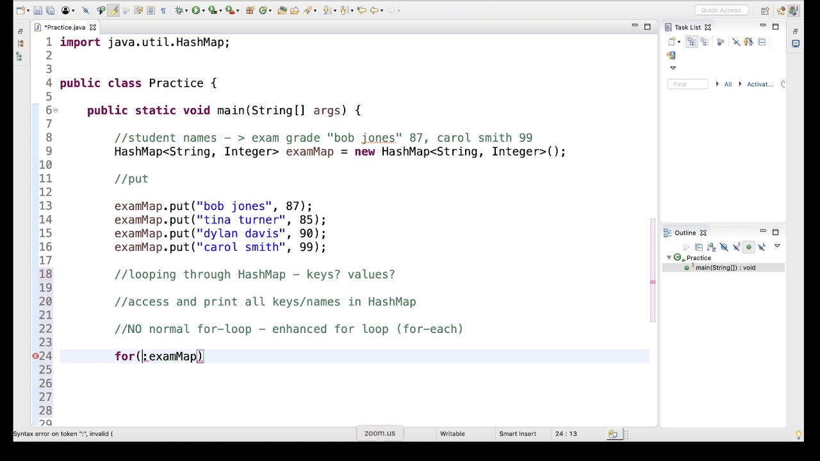Click the cursor position 24 : 13 in the status bar
This screenshot has height=461, width=820.
tap(566, 434)
